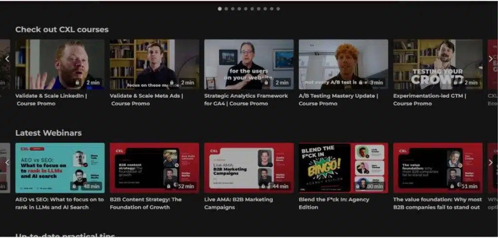Click the '52 min' duration badge
Screen dimensions: 498x238
[x=186, y=187]
